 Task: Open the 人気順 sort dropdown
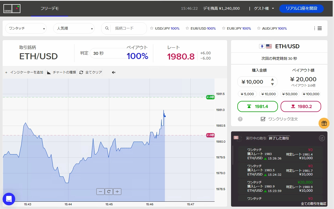[x=74, y=28]
